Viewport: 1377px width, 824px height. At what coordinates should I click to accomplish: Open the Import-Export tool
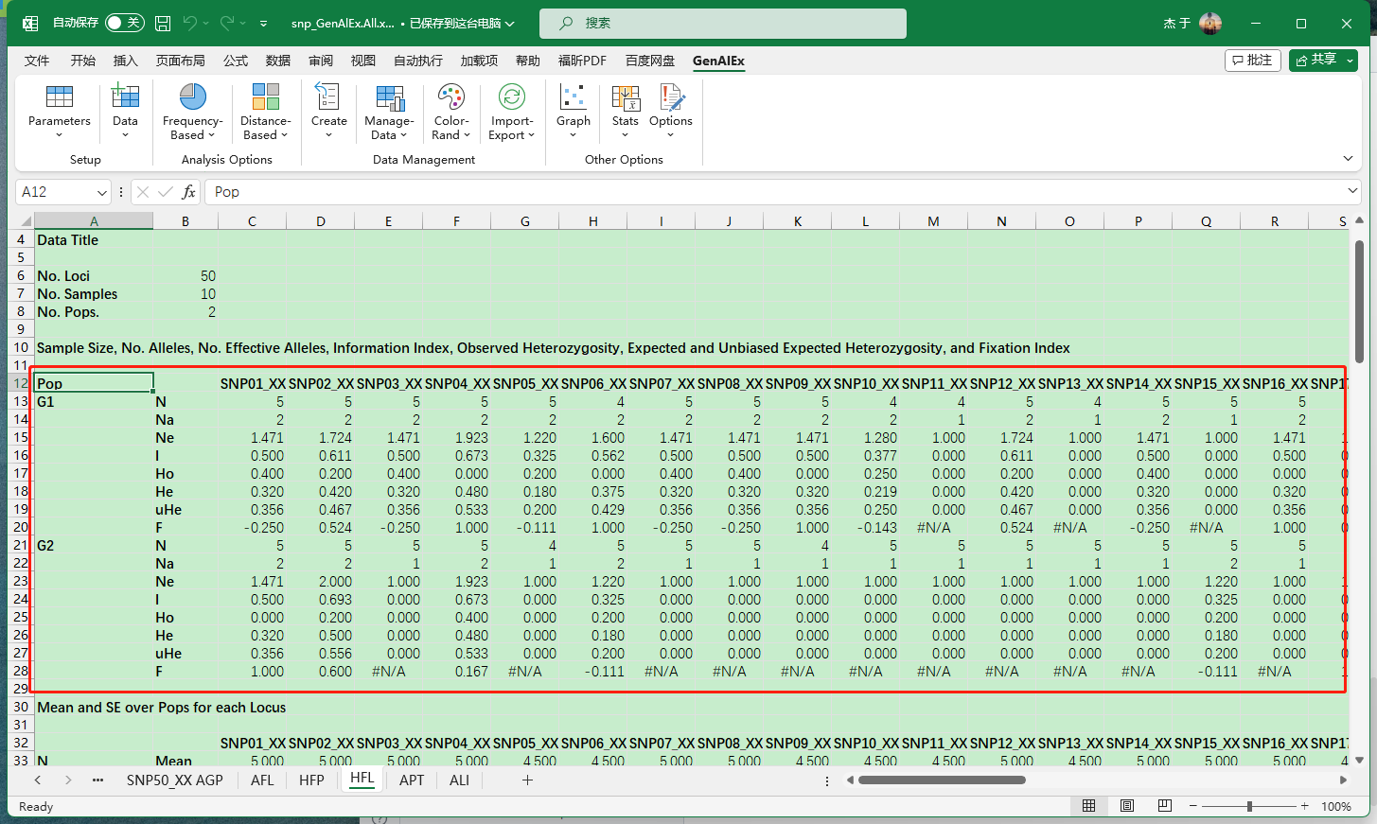pyautogui.click(x=512, y=112)
